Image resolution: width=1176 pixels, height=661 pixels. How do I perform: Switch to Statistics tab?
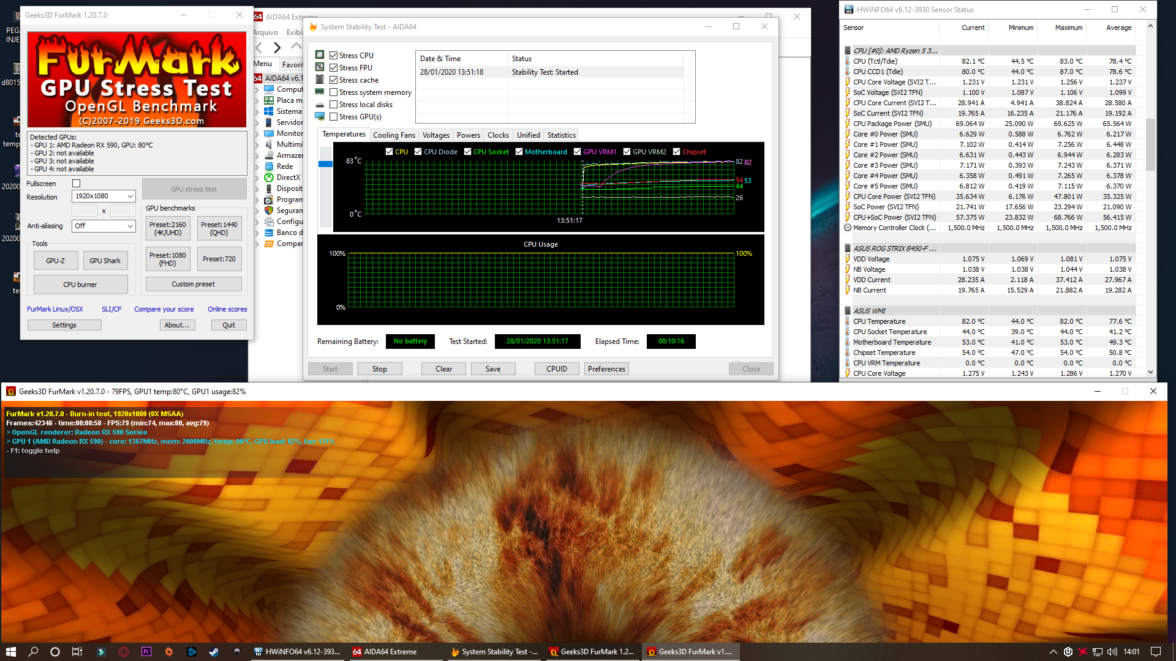point(561,135)
